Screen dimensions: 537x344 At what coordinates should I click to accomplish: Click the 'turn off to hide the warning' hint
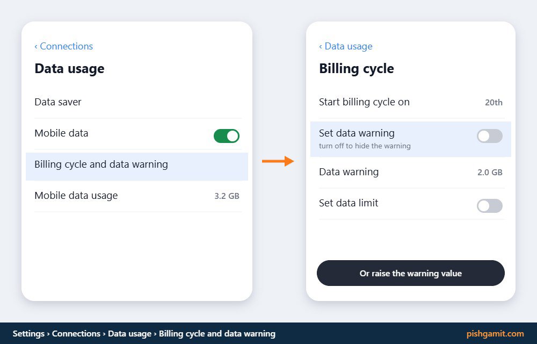[365, 146]
